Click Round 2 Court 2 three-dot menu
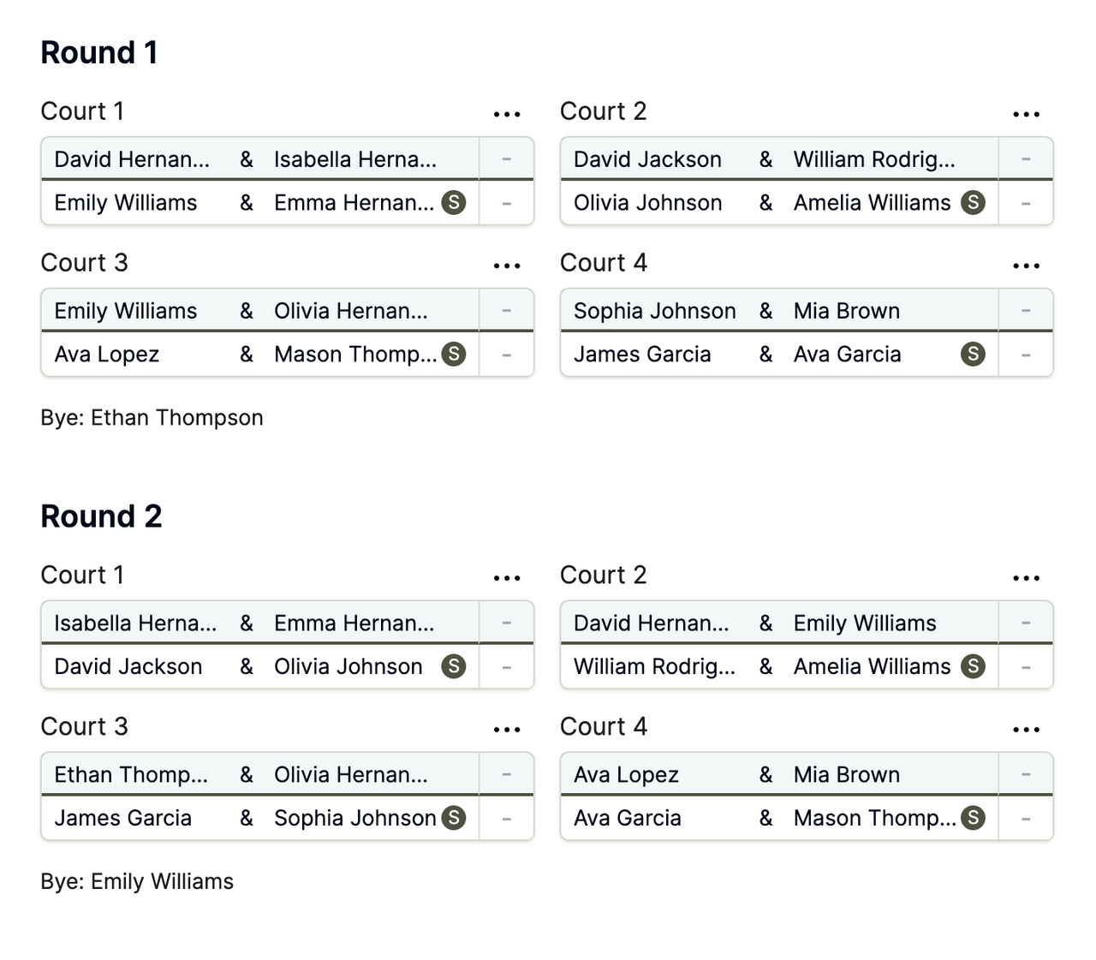1096x960 pixels. tap(1026, 578)
